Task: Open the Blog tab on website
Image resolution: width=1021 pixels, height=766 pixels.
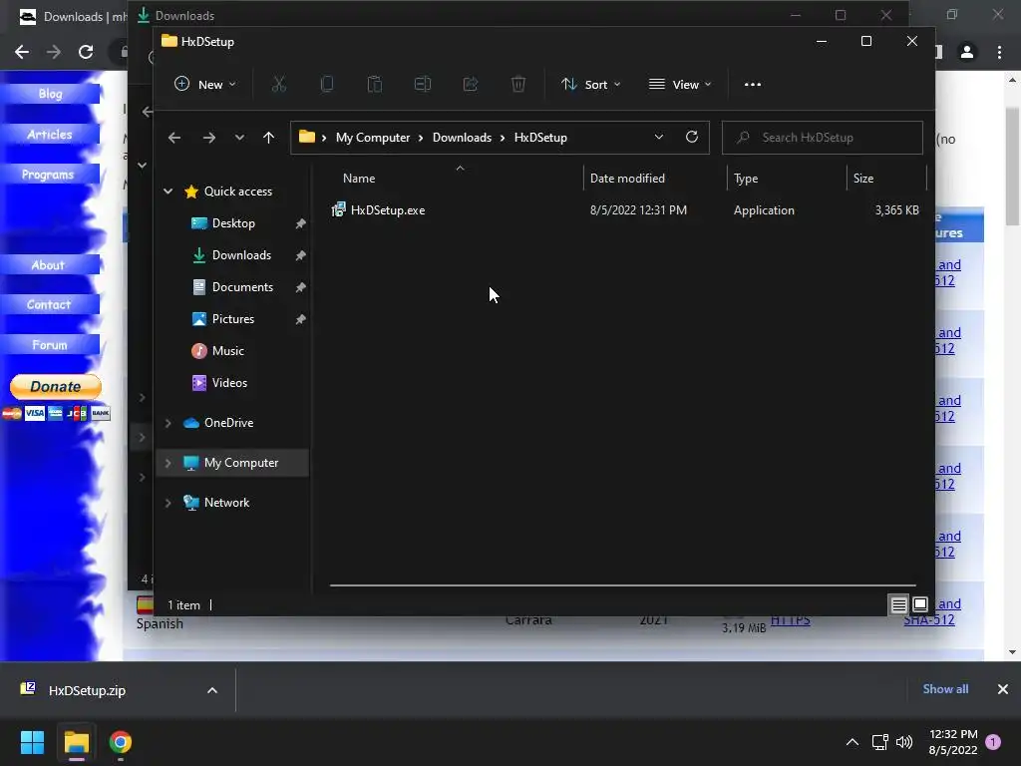Action: (x=50, y=94)
